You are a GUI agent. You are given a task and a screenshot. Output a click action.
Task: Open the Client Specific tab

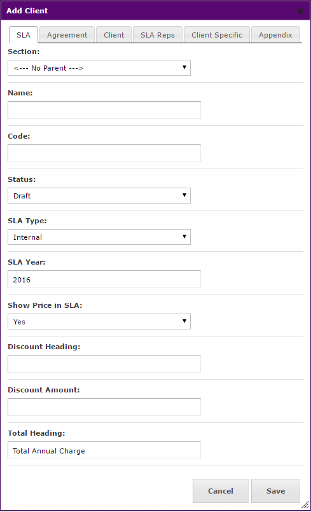[217, 34]
